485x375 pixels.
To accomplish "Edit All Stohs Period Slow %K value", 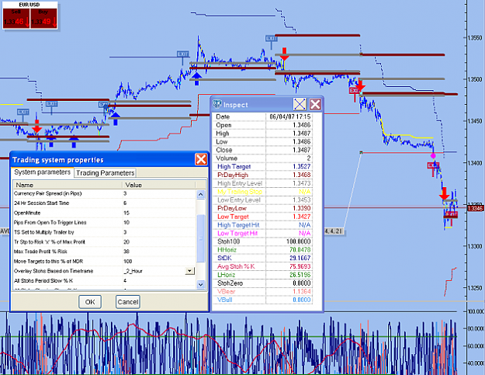I will pyautogui.click(x=159, y=280).
